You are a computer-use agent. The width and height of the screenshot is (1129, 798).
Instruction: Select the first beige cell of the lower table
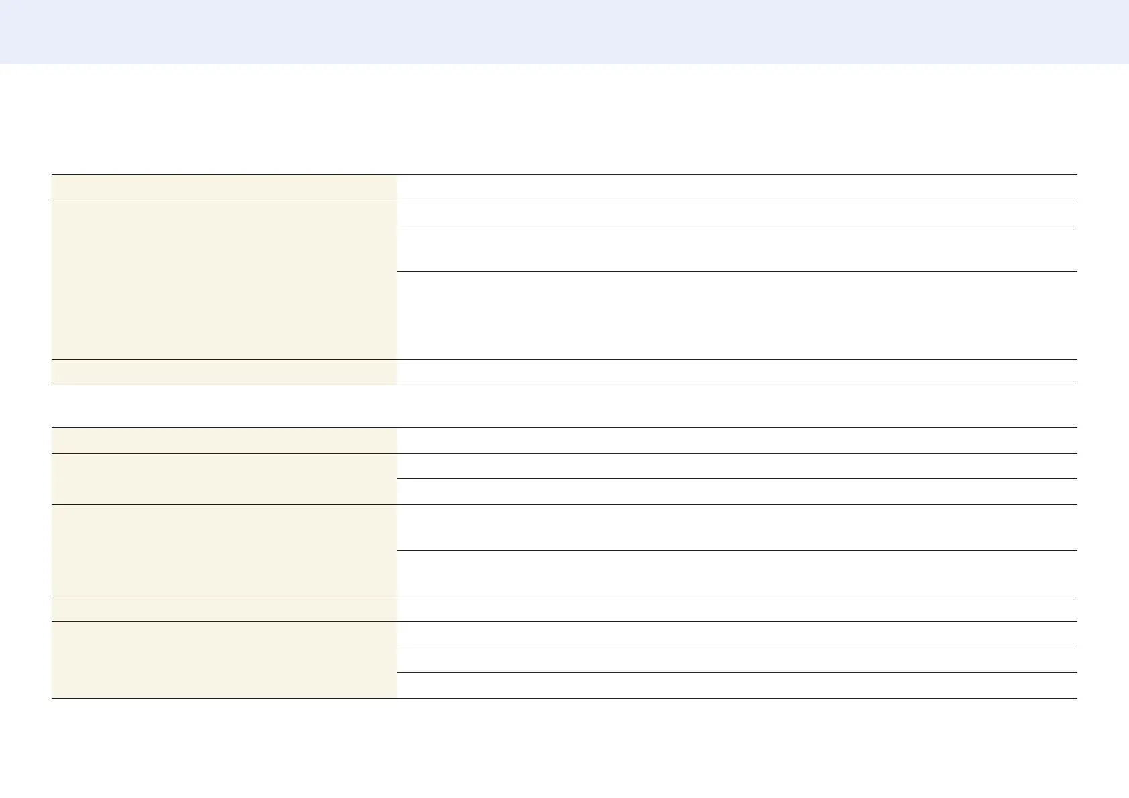(x=224, y=441)
